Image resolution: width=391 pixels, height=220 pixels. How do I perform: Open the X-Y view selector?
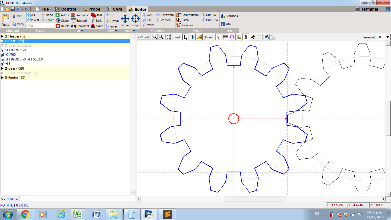tap(143, 37)
